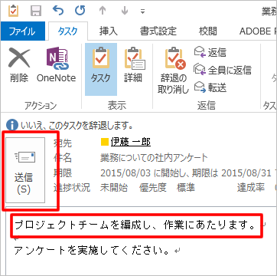Undo the last action
Image resolution: width=277 pixels, height=276 pixels.
(x=58, y=11)
